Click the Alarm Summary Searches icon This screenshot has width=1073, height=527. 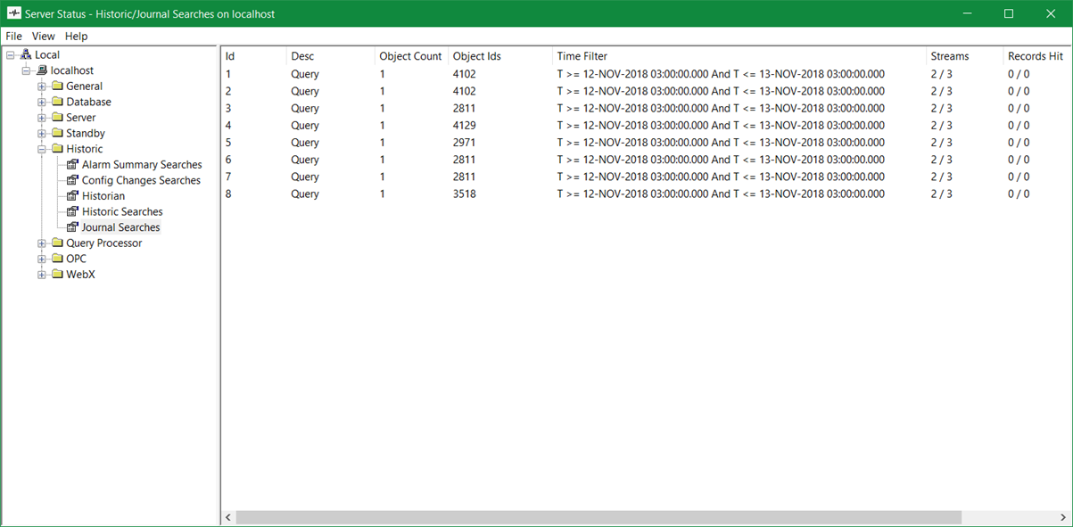pyautogui.click(x=73, y=165)
